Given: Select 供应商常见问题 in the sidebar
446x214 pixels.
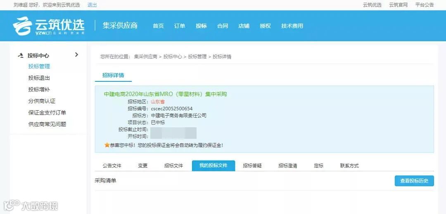Looking at the screenshot, I should (x=47, y=124).
